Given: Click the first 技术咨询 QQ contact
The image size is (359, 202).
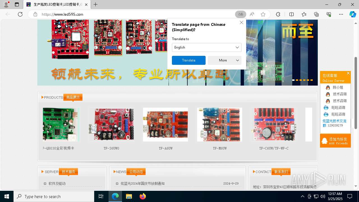Looking at the screenshot, I should point(336,94).
